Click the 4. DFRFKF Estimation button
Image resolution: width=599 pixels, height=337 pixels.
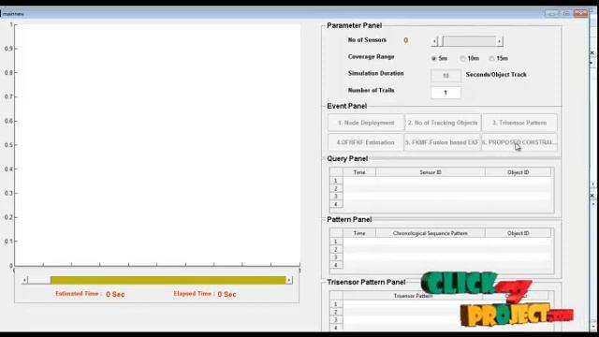tap(366, 142)
